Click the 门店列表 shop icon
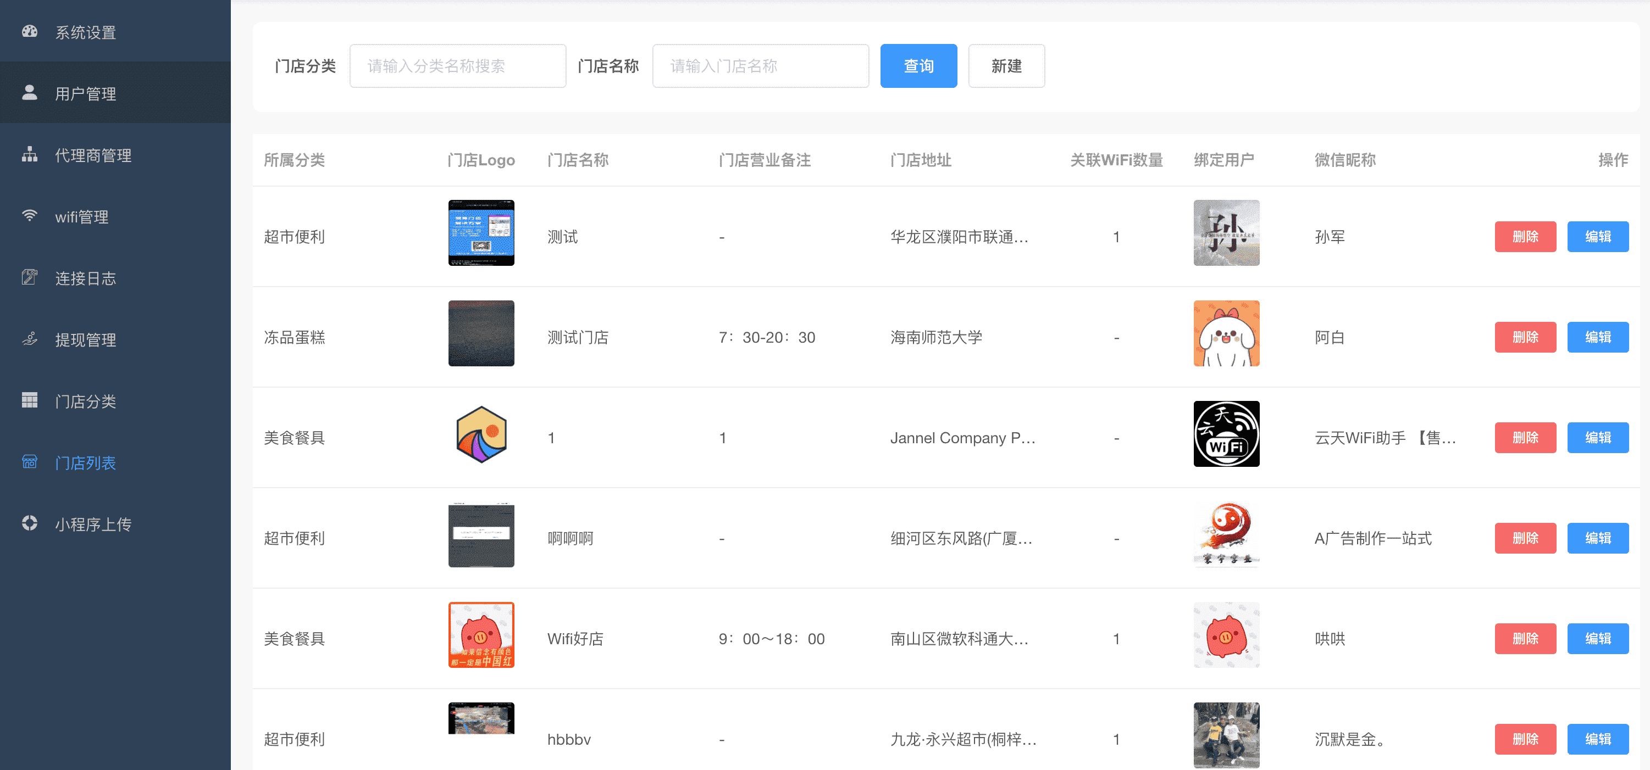Image resolution: width=1650 pixels, height=770 pixels. click(x=30, y=461)
